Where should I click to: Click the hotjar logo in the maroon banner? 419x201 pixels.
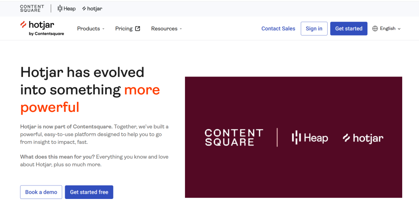(363, 138)
